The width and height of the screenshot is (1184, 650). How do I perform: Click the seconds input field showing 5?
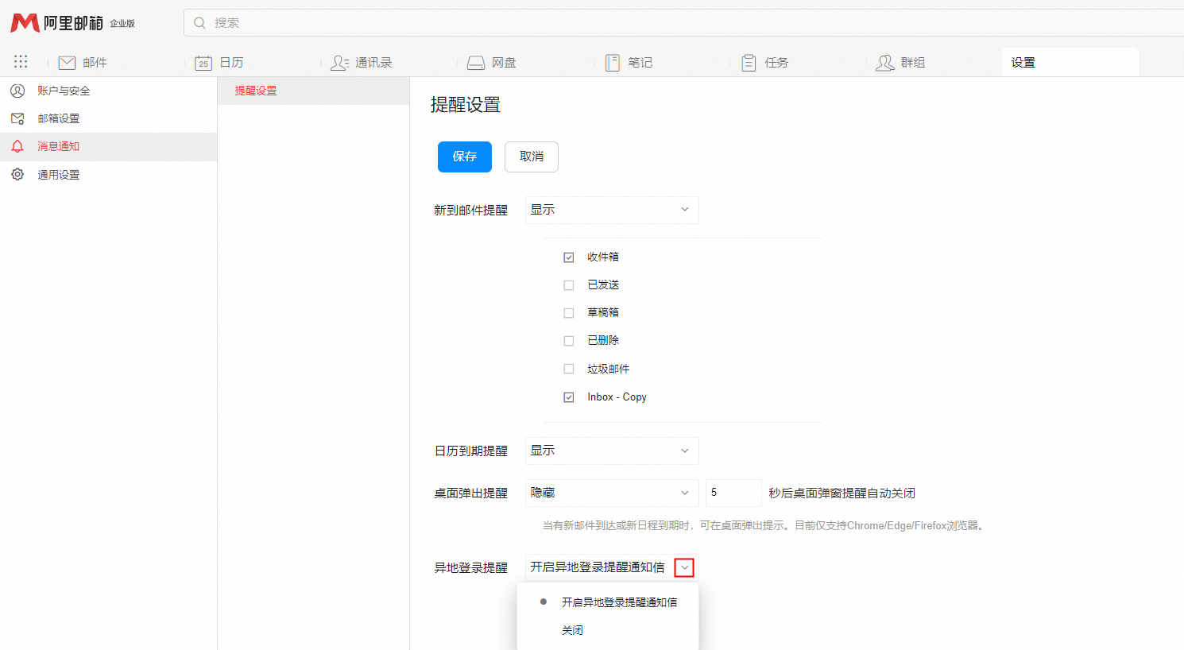click(x=733, y=493)
